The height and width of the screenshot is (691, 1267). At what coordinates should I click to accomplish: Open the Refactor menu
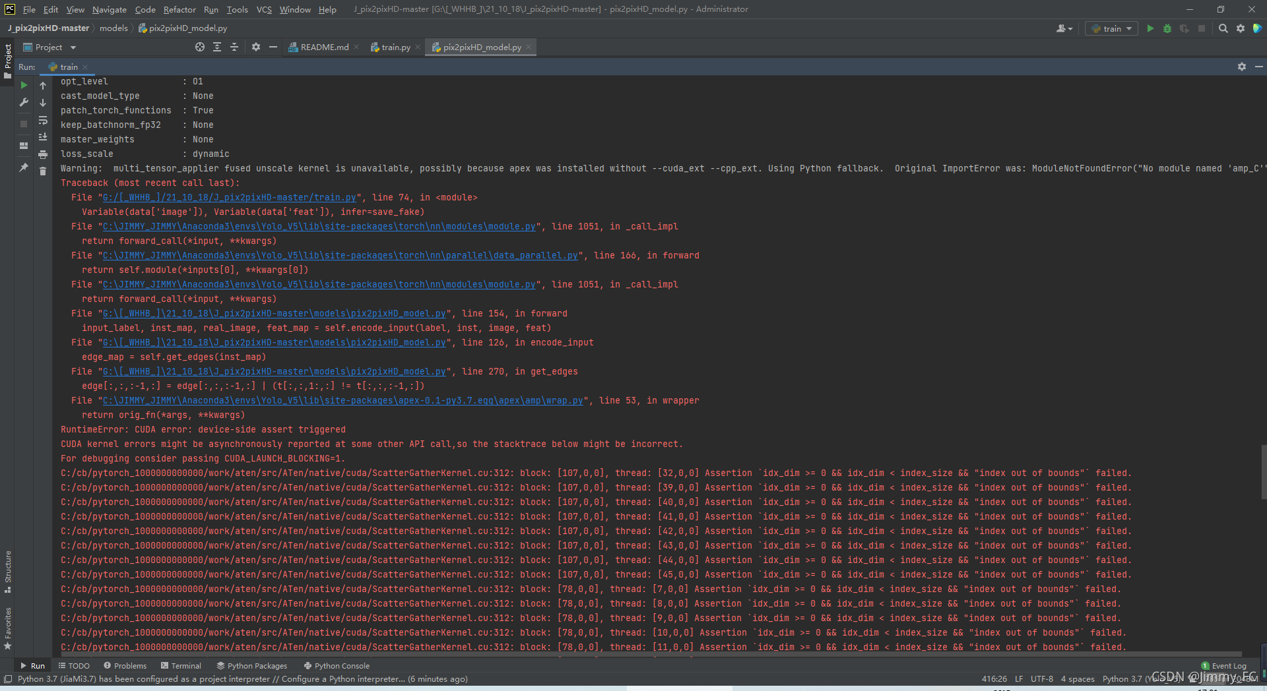(179, 9)
